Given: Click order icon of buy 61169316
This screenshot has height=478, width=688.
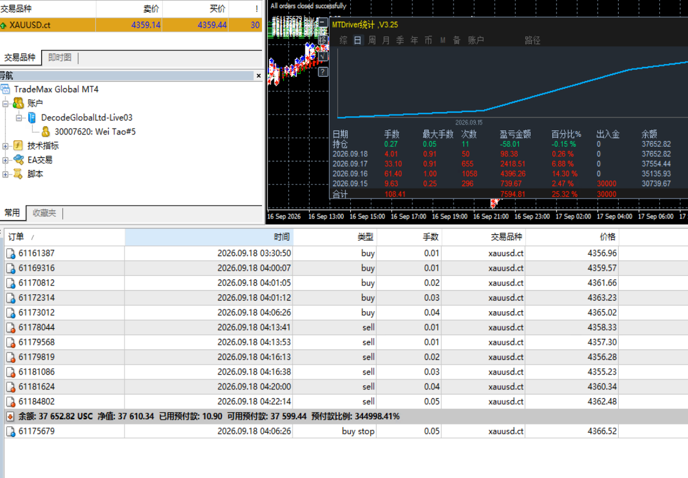Looking at the screenshot, I should pyautogui.click(x=11, y=268).
